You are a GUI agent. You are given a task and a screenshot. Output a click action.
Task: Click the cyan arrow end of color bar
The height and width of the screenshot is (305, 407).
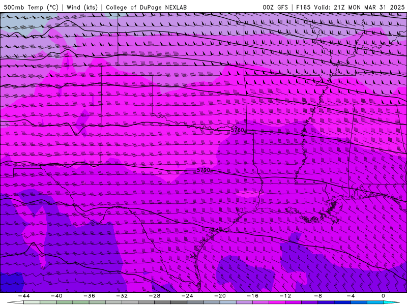coord(391,302)
